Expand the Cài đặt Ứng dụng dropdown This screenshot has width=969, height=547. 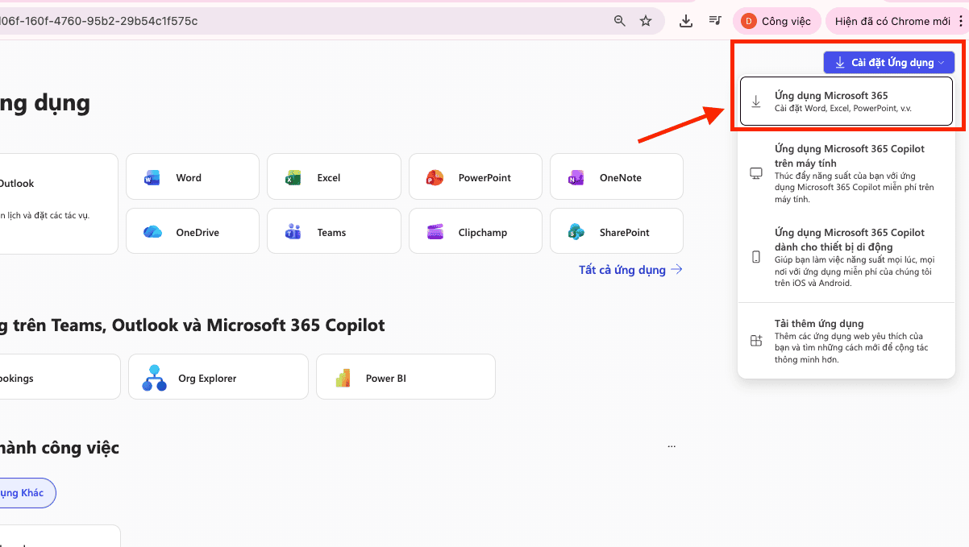888,63
